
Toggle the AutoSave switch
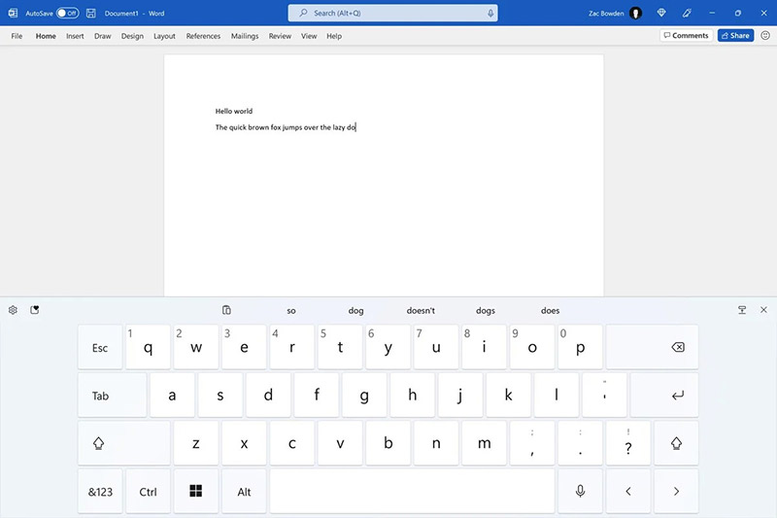67,14
